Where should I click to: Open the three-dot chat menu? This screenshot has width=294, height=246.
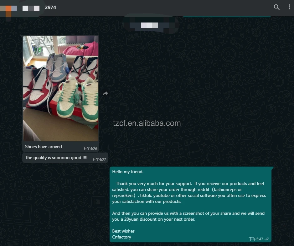289,7
